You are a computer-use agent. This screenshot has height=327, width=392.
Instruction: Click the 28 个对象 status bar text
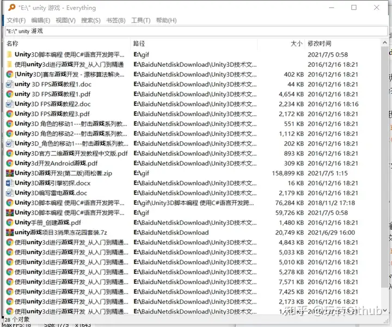point(17,319)
